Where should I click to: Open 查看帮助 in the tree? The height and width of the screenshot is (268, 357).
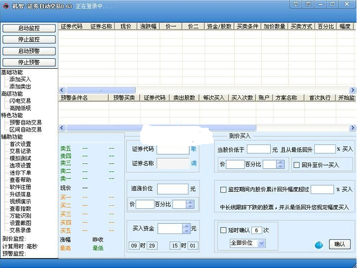20,180
